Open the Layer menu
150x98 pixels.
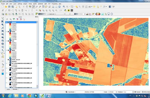pos(15,4)
